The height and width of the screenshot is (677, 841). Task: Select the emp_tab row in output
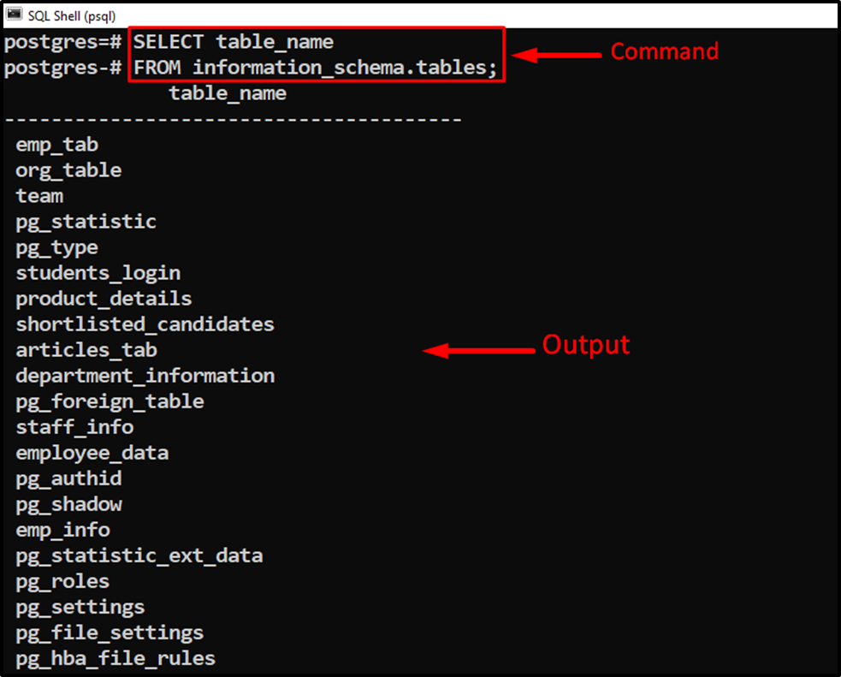click(56, 145)
